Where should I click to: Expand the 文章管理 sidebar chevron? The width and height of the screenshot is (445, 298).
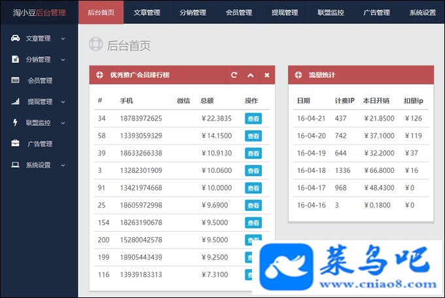click(63, 39)
